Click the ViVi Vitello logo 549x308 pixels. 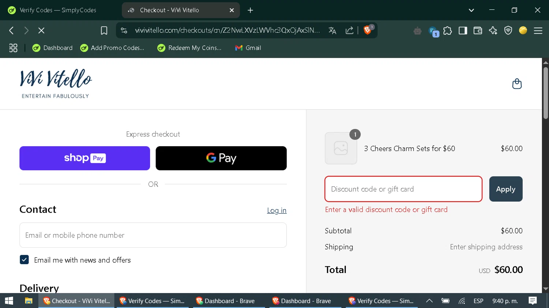(x=56, y=84)
